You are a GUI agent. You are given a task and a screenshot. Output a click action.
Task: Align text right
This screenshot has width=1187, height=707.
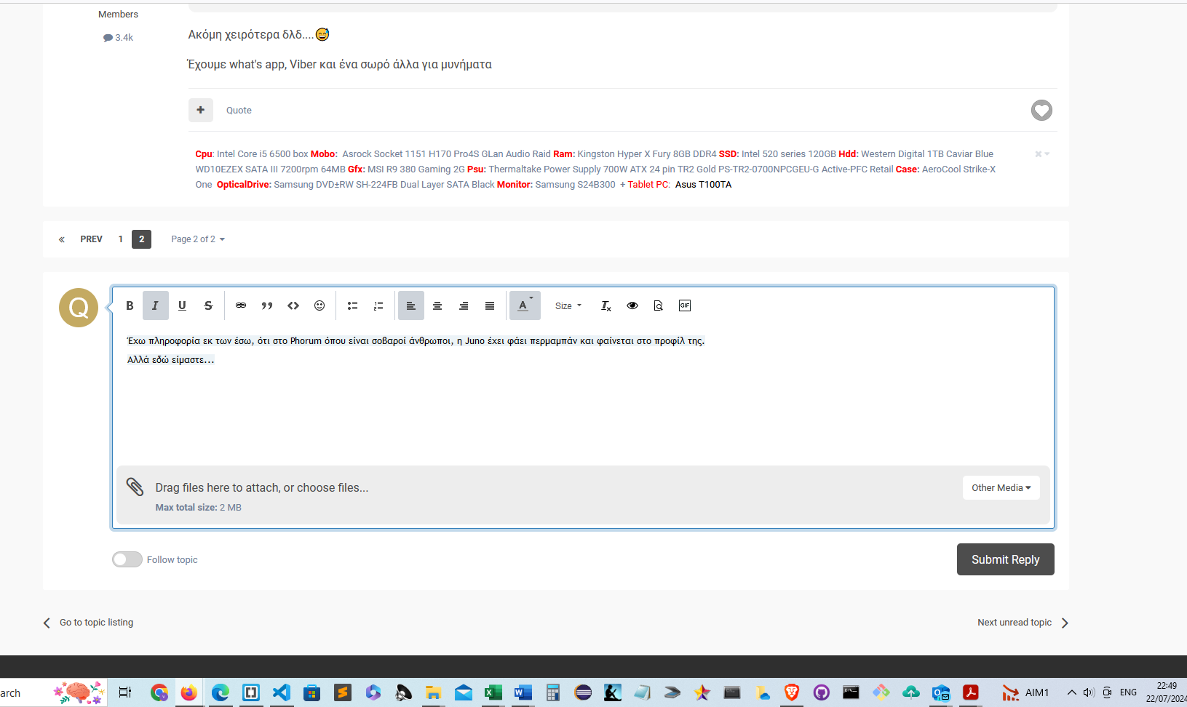tap(464, 305)
